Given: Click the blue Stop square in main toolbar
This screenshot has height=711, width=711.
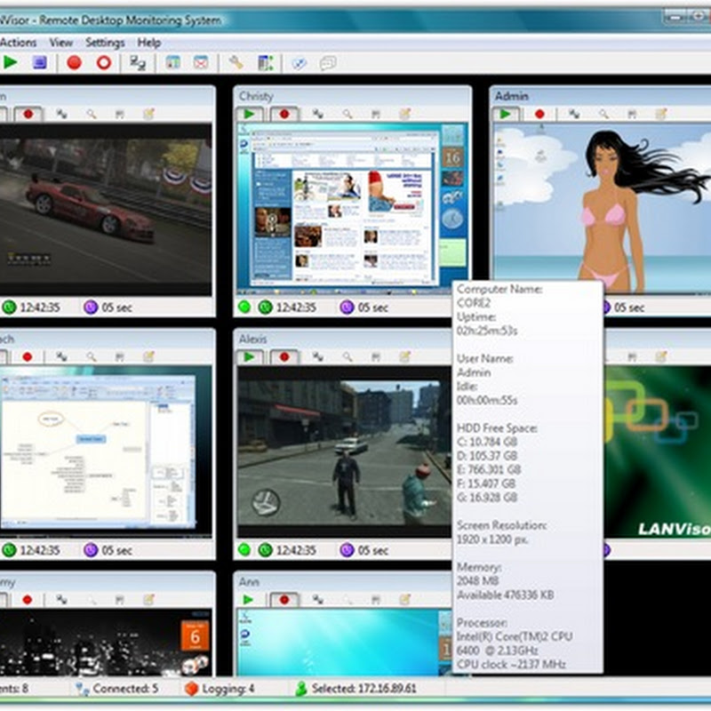Looking at the screenshot, I should [39, 62].
